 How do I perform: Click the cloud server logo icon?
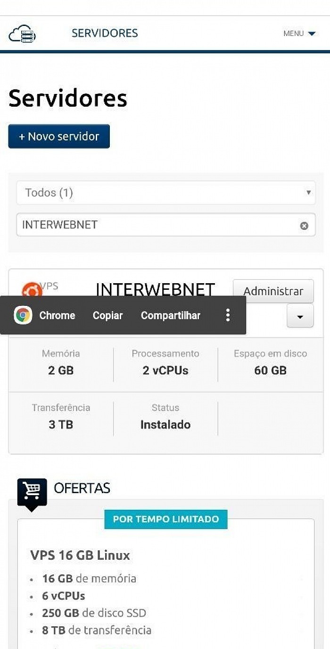click(22, 34)
